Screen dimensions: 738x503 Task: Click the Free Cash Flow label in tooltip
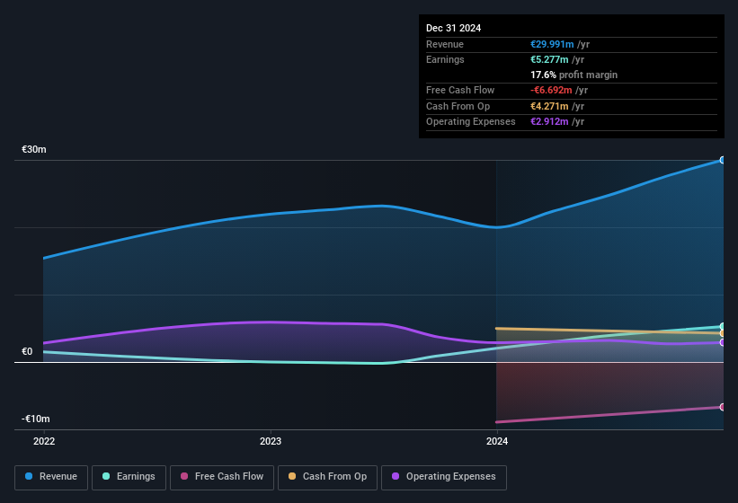460,90
